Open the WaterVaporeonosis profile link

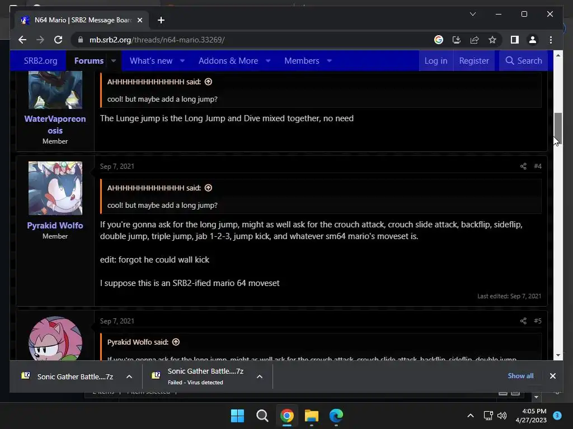55,125
